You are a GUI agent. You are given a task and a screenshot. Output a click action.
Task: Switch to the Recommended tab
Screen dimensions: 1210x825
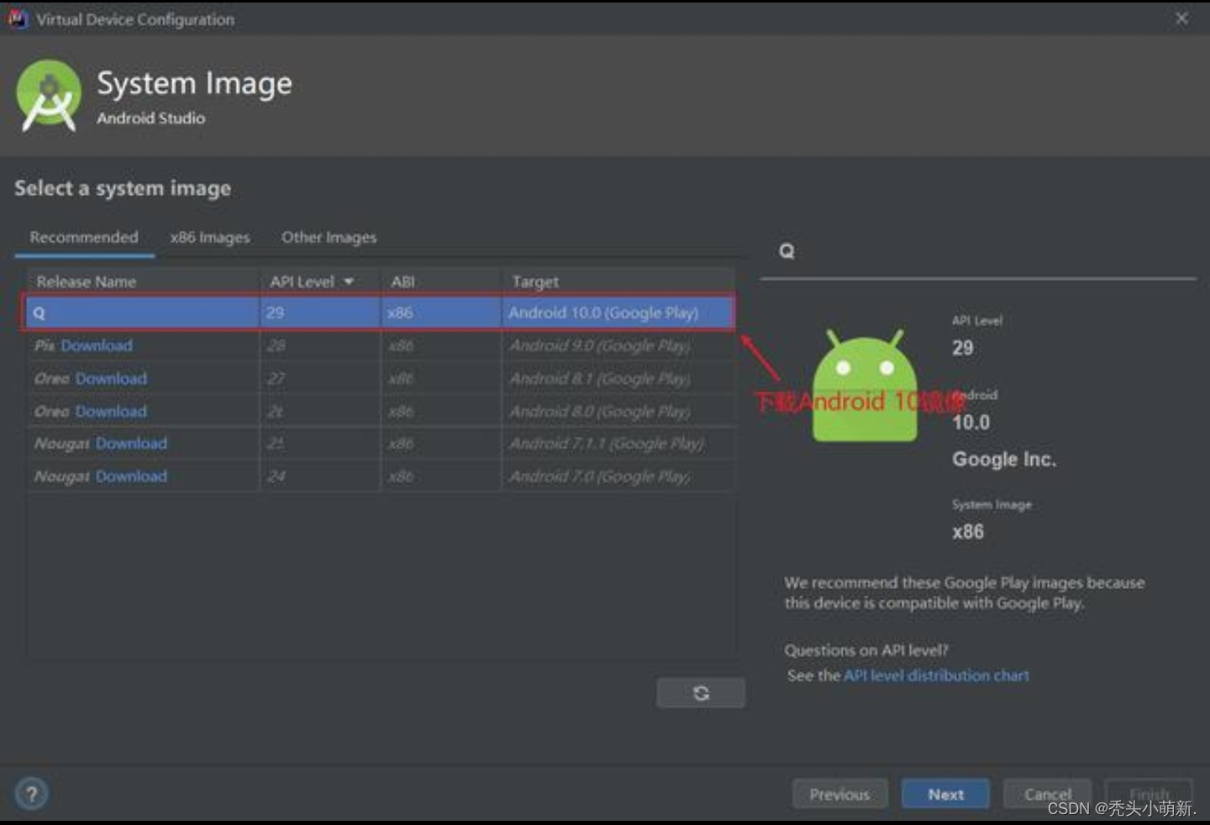coord(84,238)
